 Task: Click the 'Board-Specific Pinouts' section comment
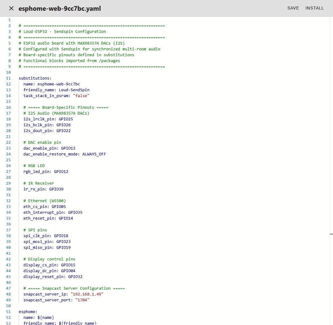point(66,107)
